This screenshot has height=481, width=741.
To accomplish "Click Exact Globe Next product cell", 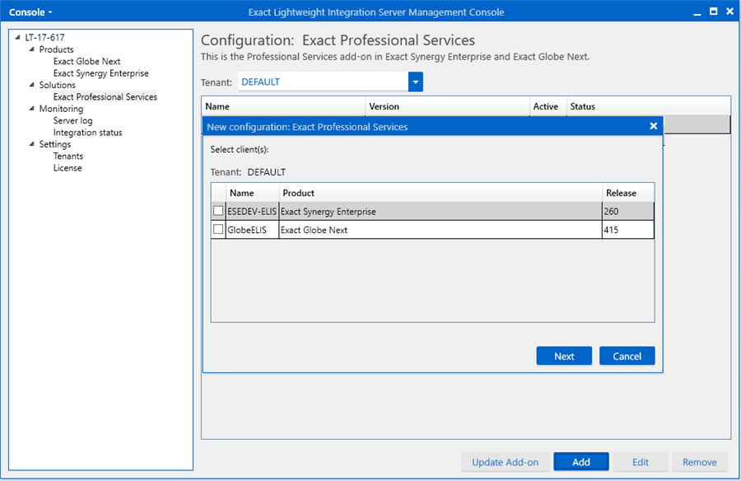I will tap(440, 230).
